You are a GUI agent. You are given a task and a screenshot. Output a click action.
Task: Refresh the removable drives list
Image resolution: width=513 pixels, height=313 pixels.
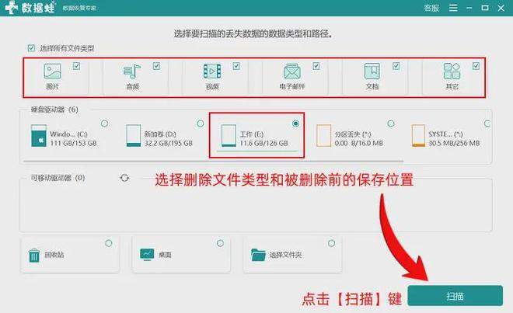(124, 178)
